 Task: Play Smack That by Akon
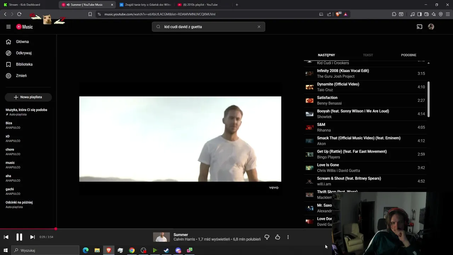coord(366,141)
